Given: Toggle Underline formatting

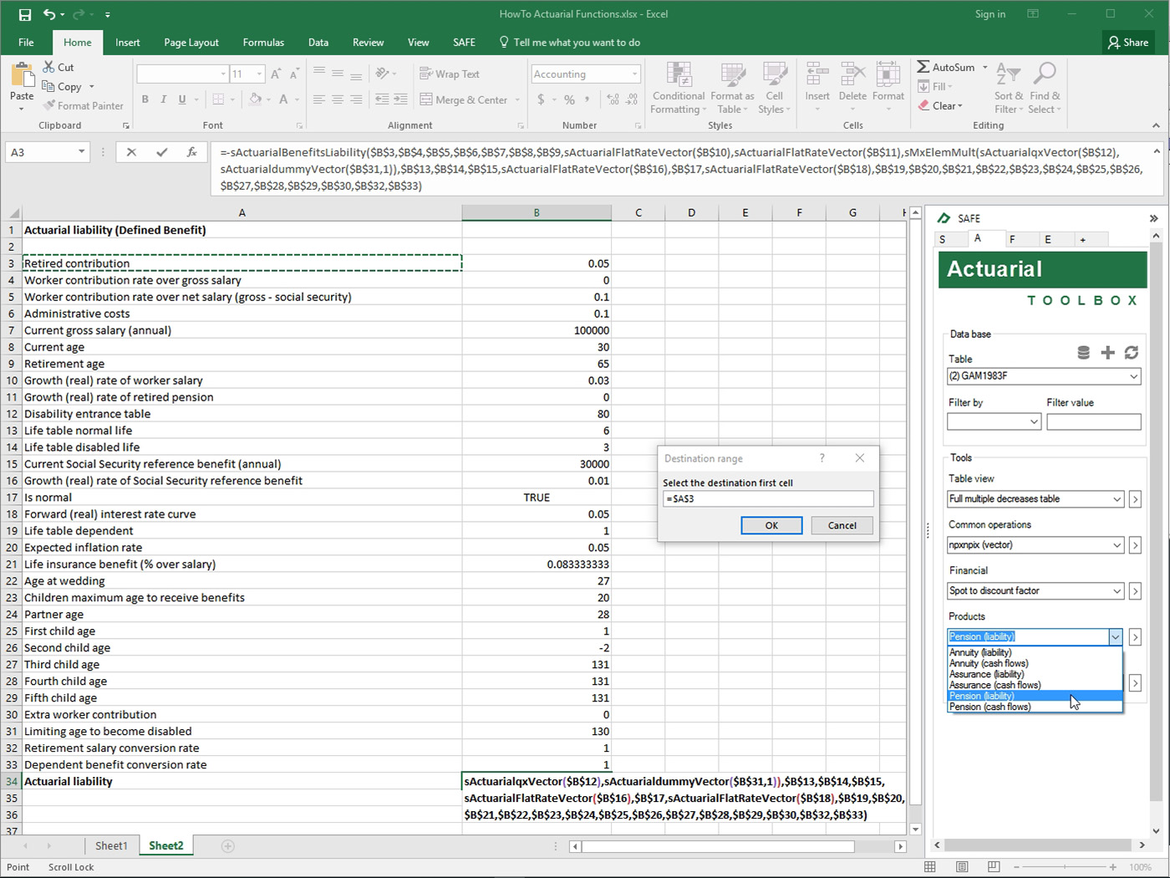Looking at the screenshot, I should tap(182, 100).
